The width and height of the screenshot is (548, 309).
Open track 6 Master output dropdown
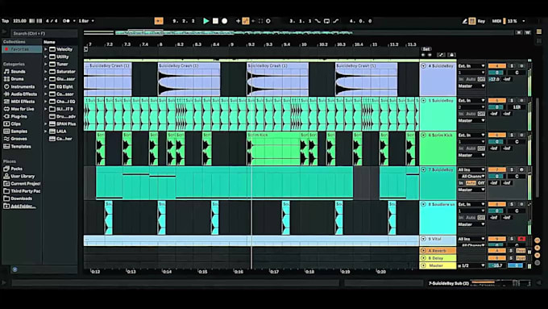point(471,155)
